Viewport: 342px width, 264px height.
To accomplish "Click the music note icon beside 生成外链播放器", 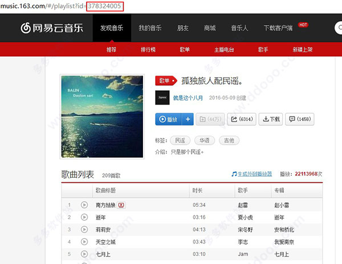I will coord(234,174).
